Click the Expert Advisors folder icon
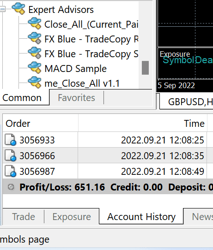This screenshot has height=250, width=213. pos(18,8)
